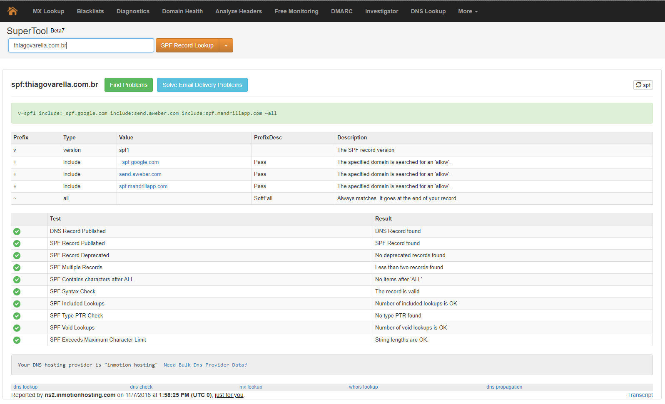The height and width of the screenshot is (404, 665).
Task: Go to the DMARC menu item
Action: point(341,11)
